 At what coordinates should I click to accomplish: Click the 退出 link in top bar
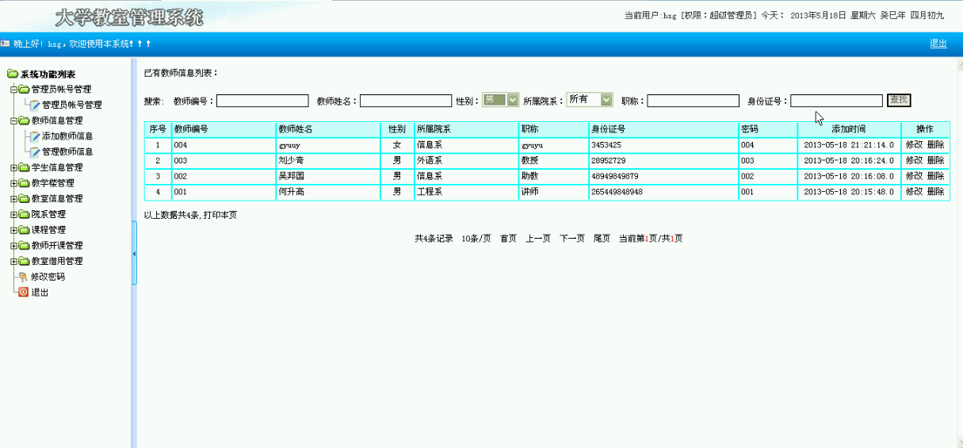click(938, 44)
